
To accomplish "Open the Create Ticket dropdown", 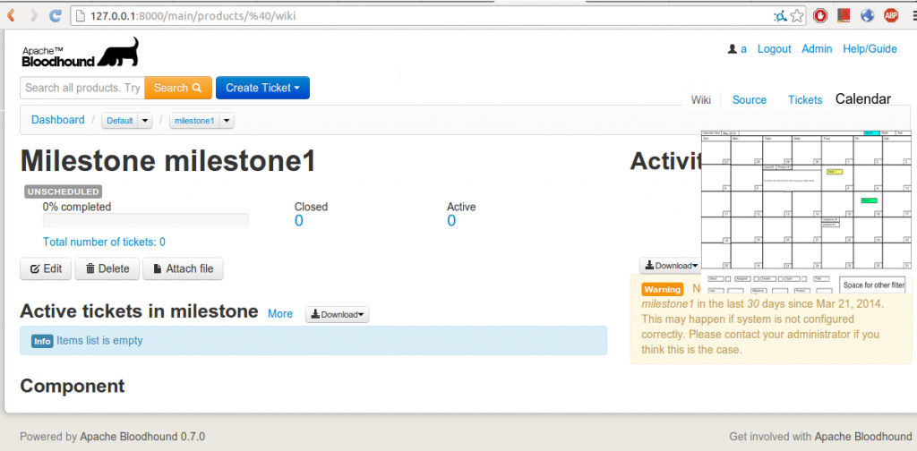I will (262, 88).
